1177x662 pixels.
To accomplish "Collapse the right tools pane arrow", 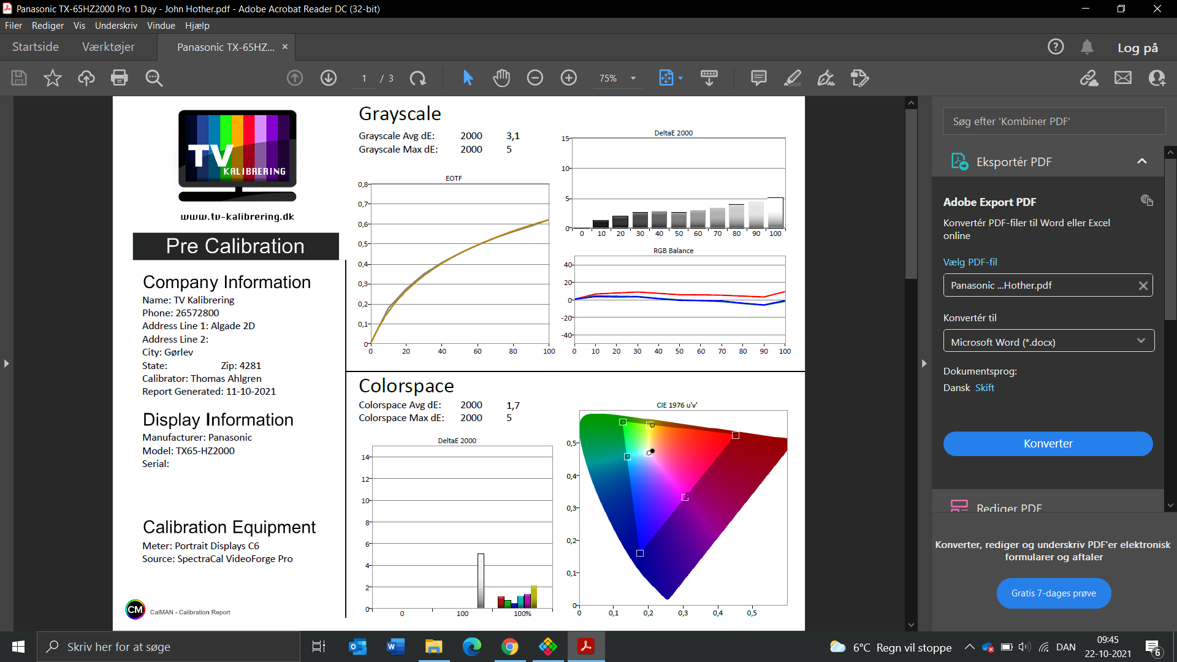I will click(x=924, y=363).
